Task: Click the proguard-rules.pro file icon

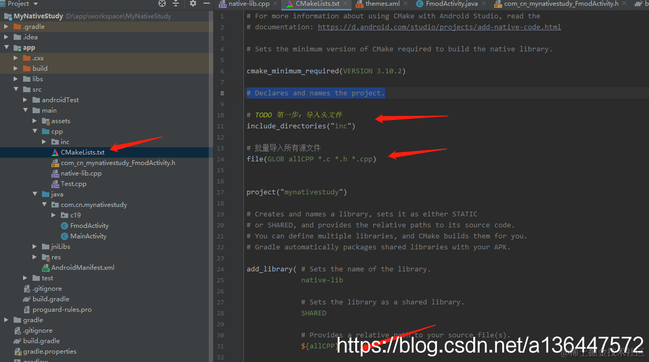Action: coord(27,310)
